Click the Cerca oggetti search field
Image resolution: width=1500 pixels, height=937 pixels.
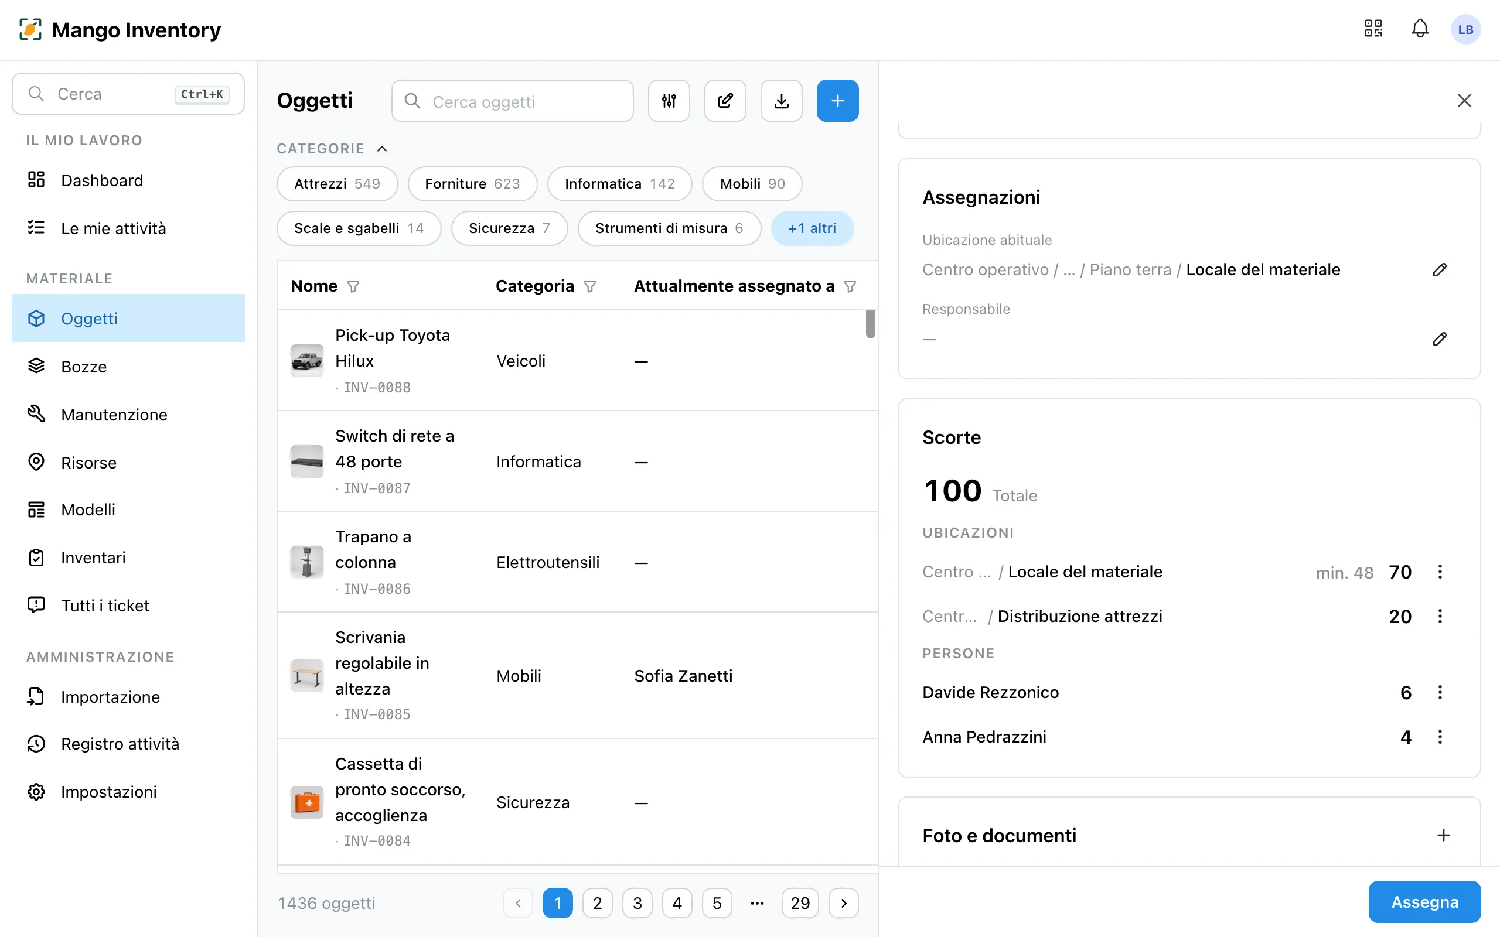513,101
